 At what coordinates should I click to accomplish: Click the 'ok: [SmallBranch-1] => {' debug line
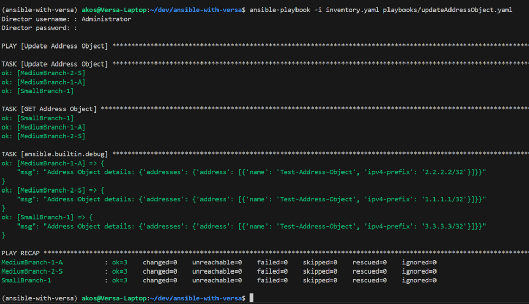[x=47, y=217]
